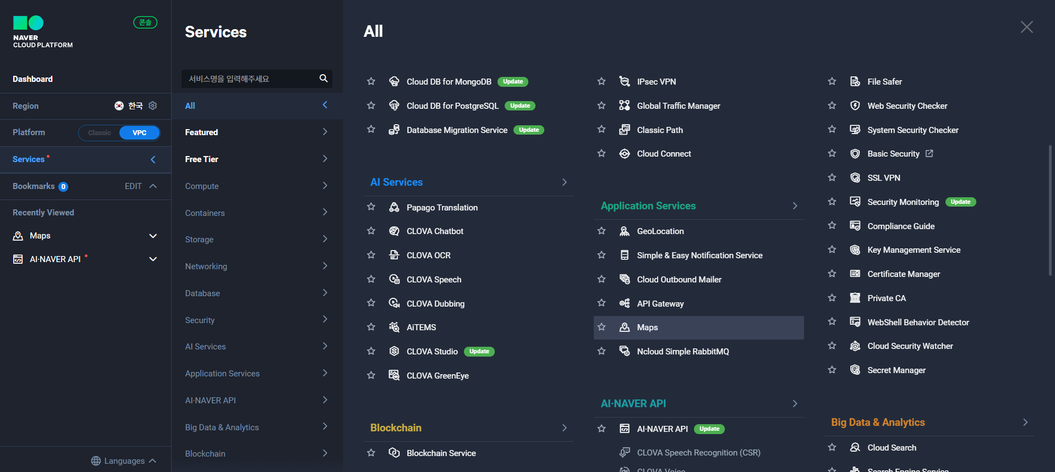Click the Cloud Search icon
This screenshot has height=472, width=1055.
tap(855, 447)
